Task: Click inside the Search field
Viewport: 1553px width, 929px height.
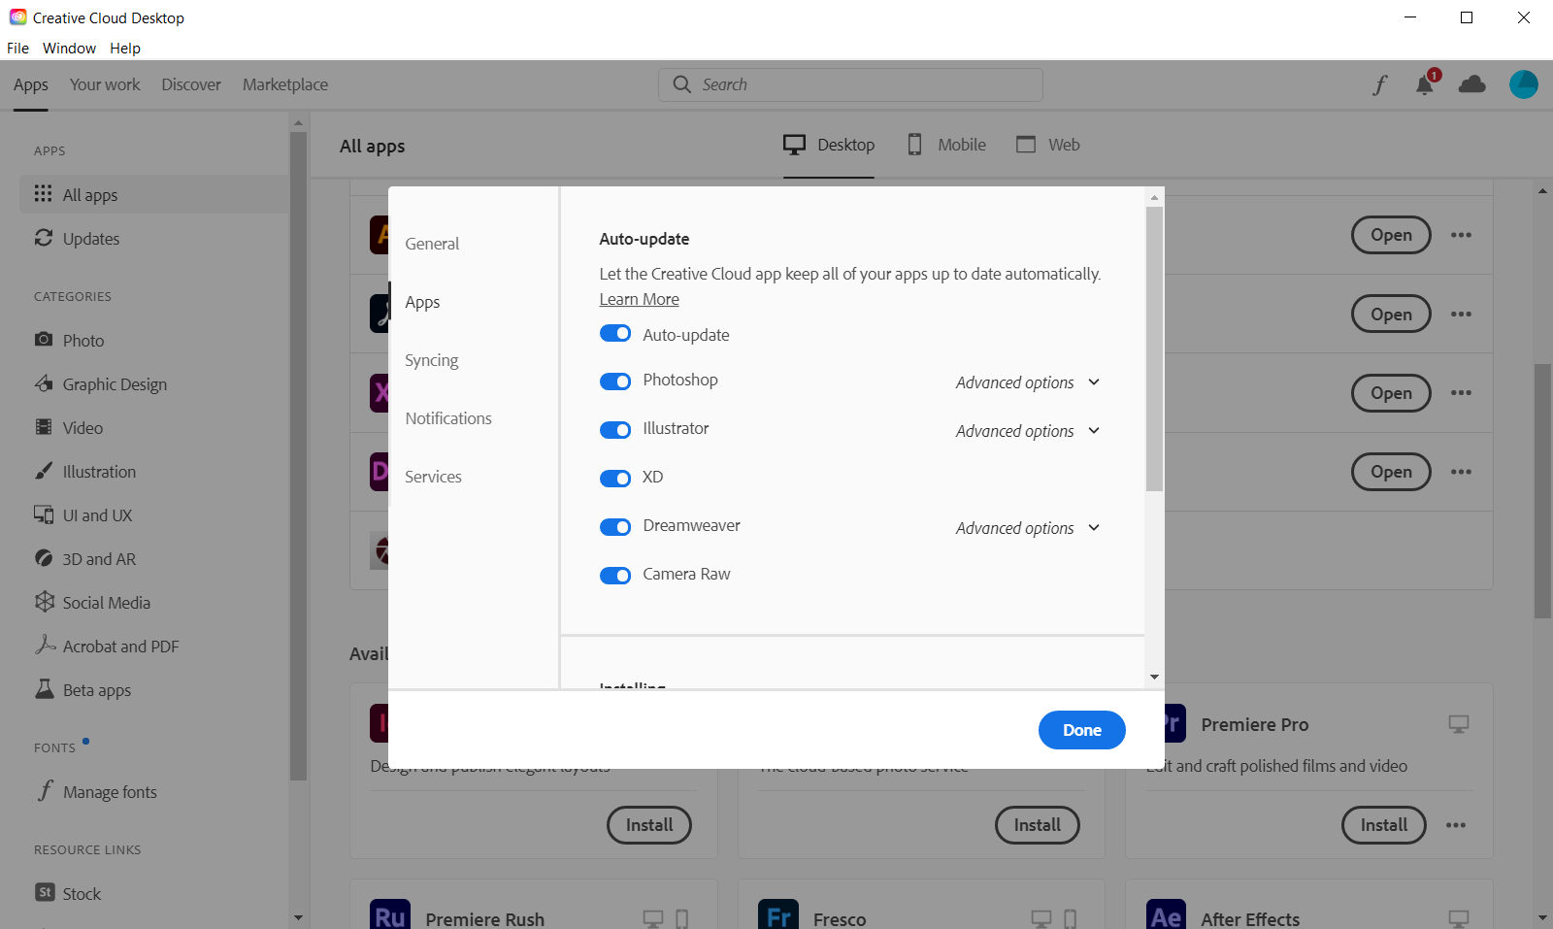Action: point(849,84)
